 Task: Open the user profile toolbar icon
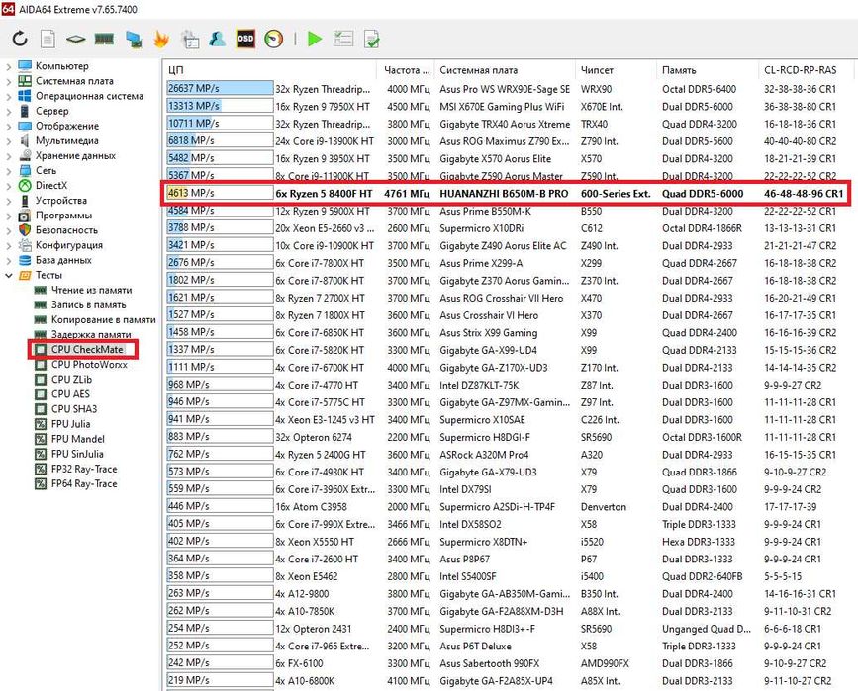pos(218,39)
